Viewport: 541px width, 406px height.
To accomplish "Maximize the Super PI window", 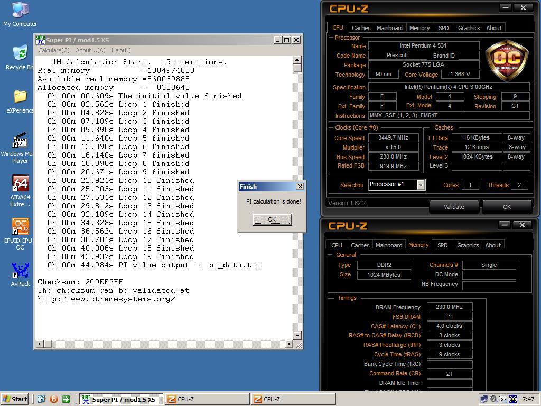I will point(287,40).
